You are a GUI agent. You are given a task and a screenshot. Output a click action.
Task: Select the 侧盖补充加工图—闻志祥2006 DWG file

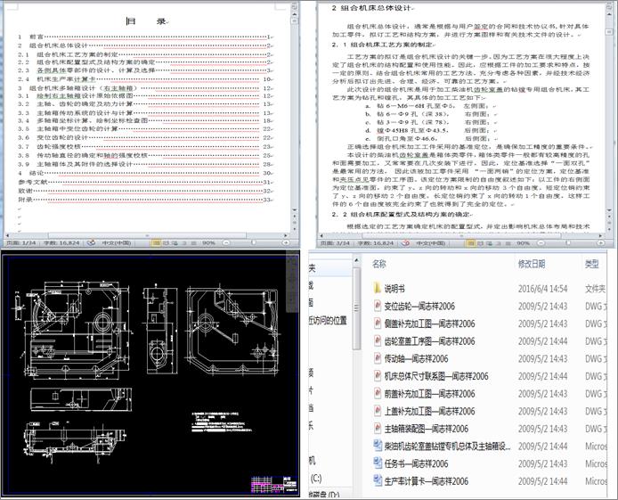point(424,324)
